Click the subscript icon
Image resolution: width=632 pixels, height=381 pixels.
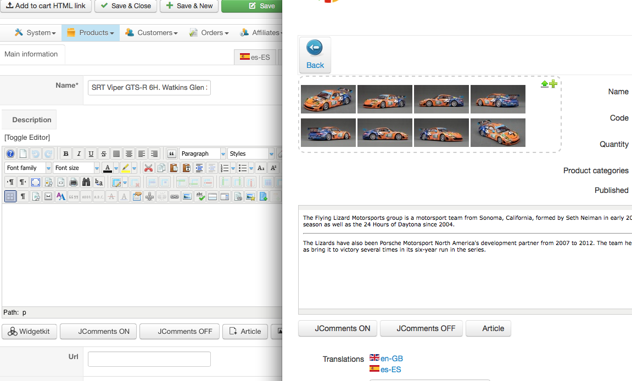261,168
